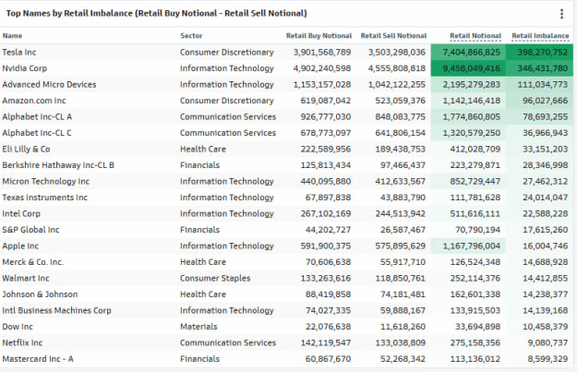Screen dimensions: 577x372
Task: Click Eli Lilly & Co Health Care sector
Action: pos(203,149)
